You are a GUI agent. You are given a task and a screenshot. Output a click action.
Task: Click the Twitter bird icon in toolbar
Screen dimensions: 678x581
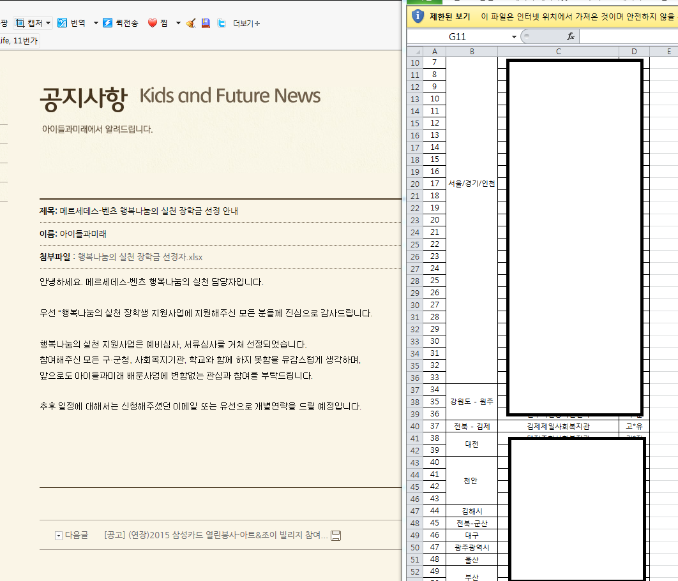point(222,23)
